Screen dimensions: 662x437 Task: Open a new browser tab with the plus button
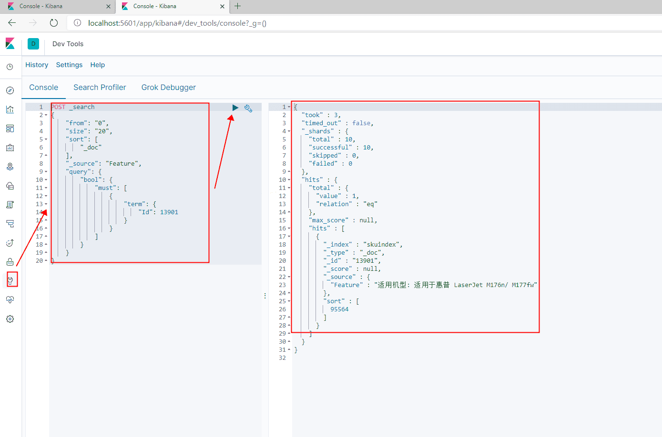coord(237,6)
